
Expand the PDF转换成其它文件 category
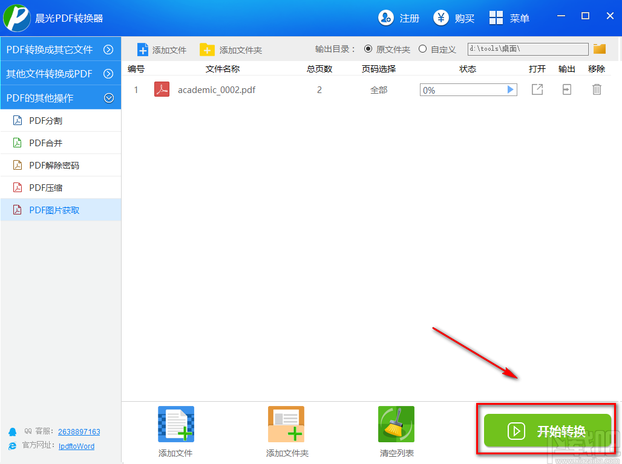coord(61,50)
